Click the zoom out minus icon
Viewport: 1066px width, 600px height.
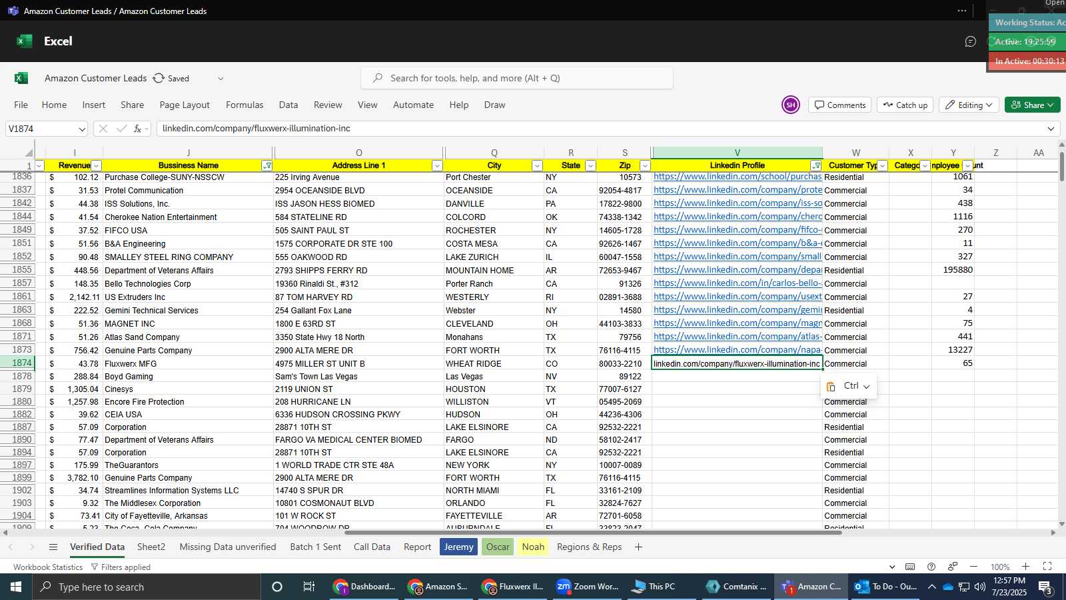[x=973, y=567]
